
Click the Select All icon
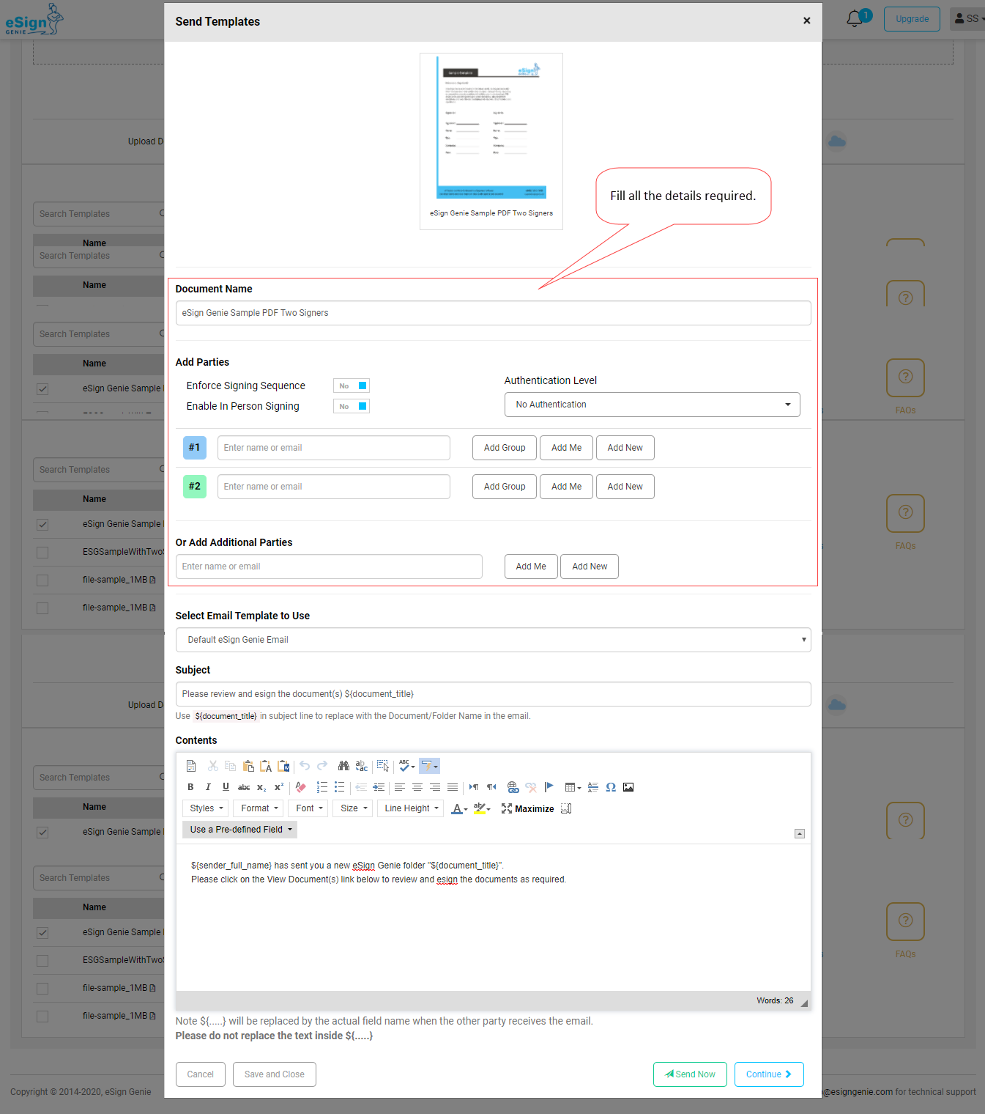pyautogui.click(x=383, y=766)
